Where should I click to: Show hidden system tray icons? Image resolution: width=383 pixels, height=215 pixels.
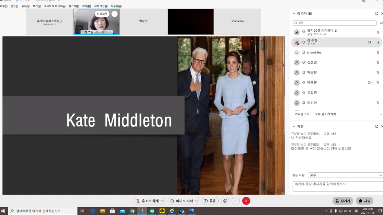tap(326, 211)
